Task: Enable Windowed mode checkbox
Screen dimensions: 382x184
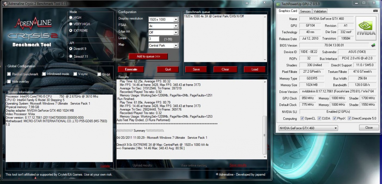Action: click(44, 74)
